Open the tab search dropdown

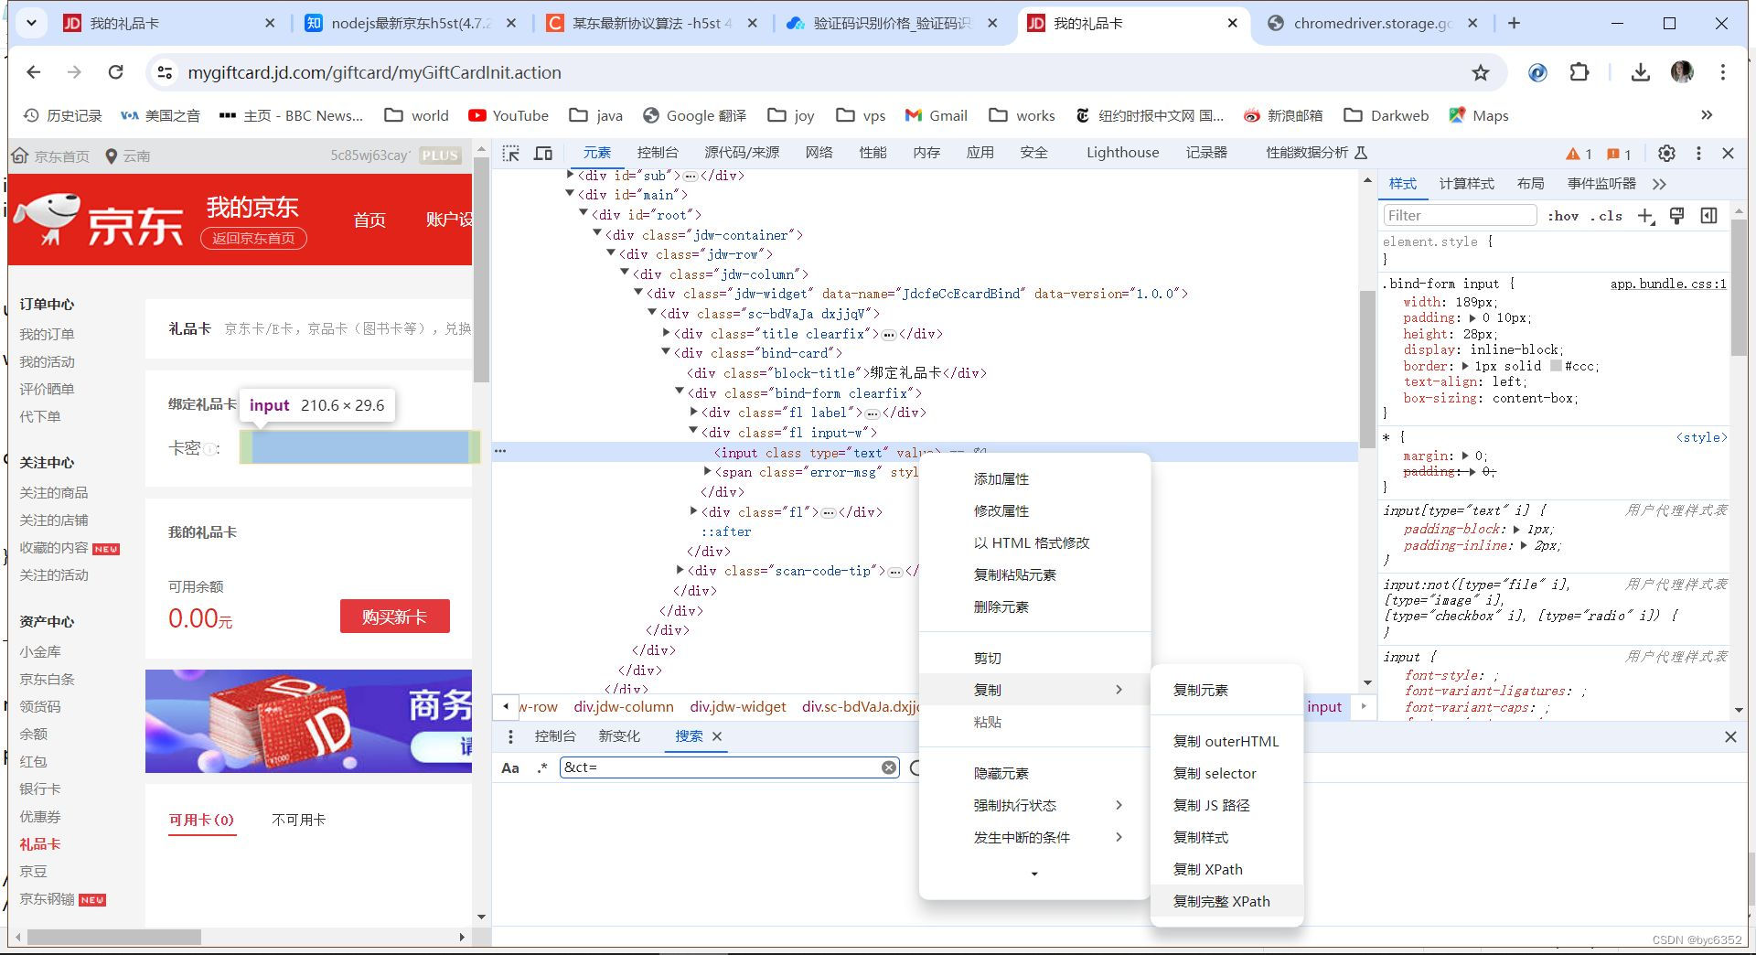(x=31, y=23)
